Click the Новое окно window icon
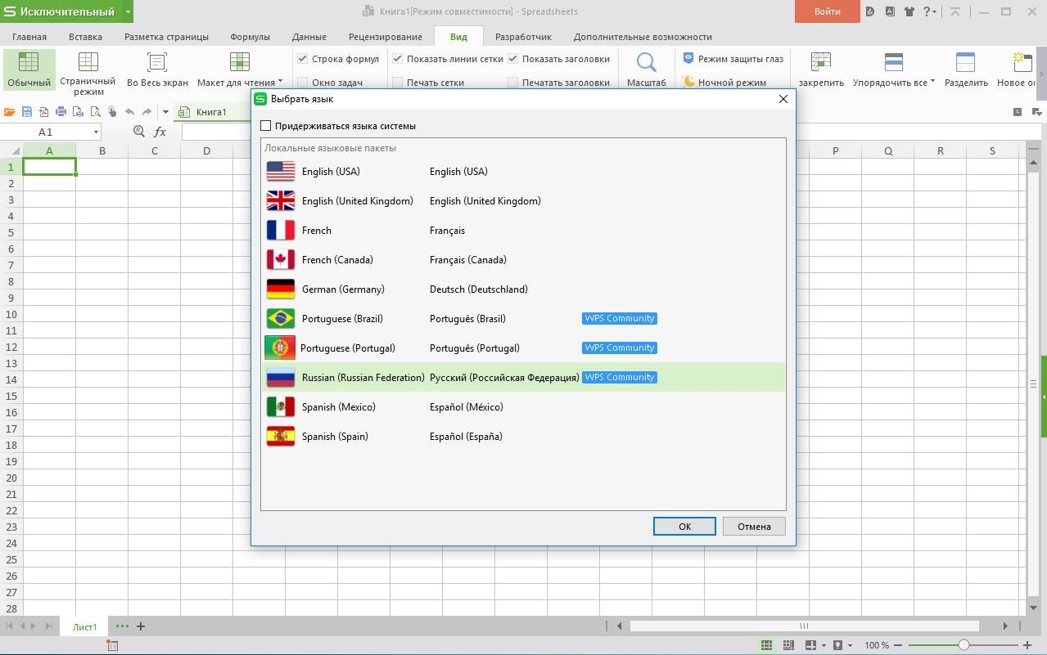The height and width of the screenshot is (655, 1047). 1022,62
